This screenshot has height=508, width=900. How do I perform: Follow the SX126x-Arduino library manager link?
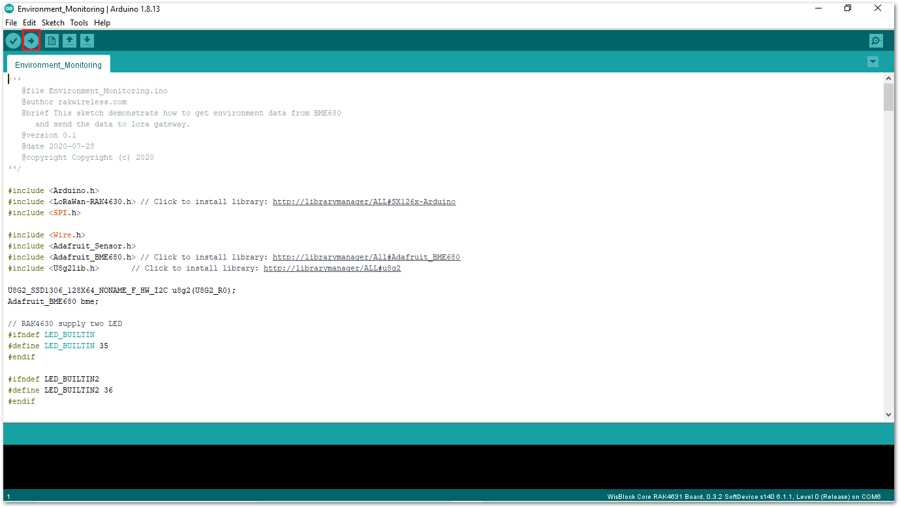pos(364,202)
